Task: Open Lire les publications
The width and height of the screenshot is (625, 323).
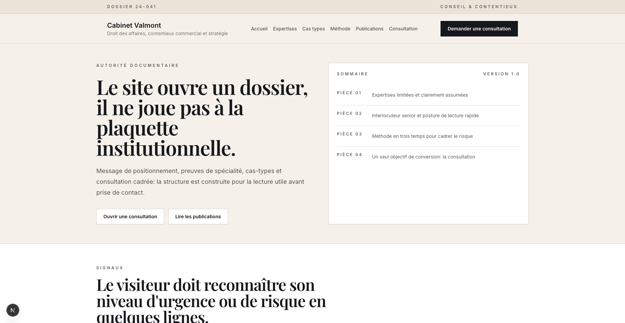Action: tap(198, 217)
